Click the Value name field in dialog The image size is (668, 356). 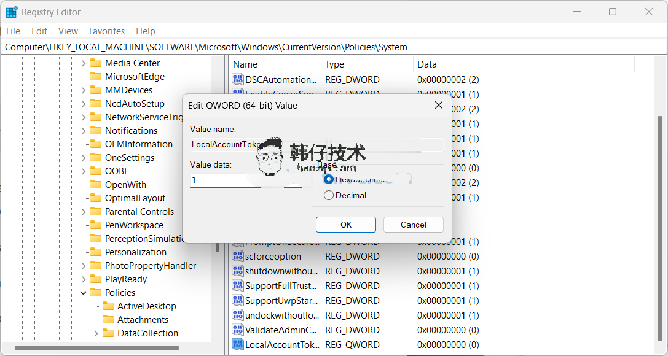click(x=316, y=145)
